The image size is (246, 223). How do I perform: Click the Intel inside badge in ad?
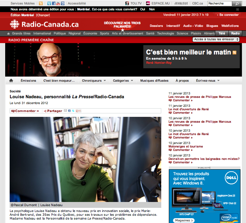pos(229,218)
